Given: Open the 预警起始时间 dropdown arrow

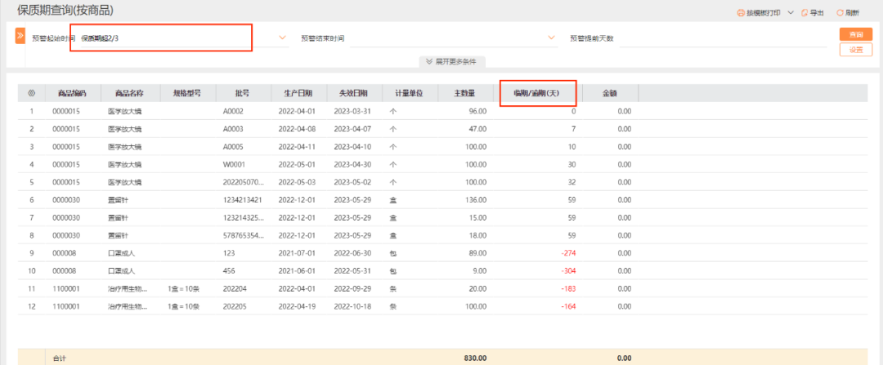Looking at the screenshot, I should 283,38.
